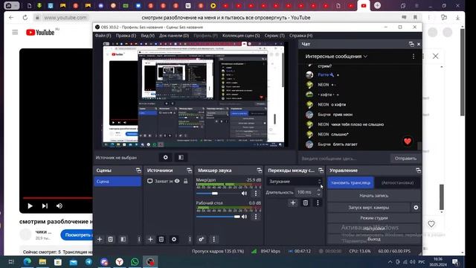Image resolution: width=476 pixels, height=268 pixels.
Task: Undock the Сцены panel
Action: pyautogui.click(x=138, y=170)
